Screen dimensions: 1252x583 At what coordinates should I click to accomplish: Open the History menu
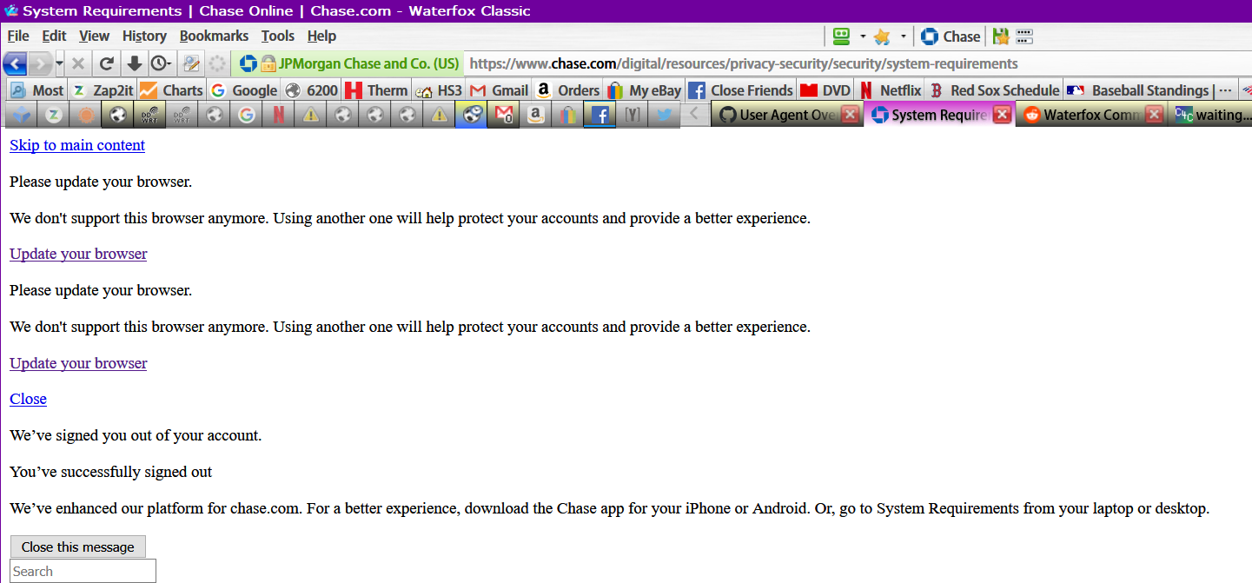pyautogui.click(x=144, y=36)
